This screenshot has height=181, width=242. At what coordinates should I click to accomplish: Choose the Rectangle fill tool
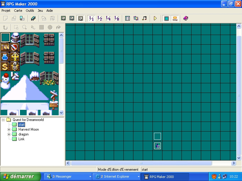[x=41, y=27]
